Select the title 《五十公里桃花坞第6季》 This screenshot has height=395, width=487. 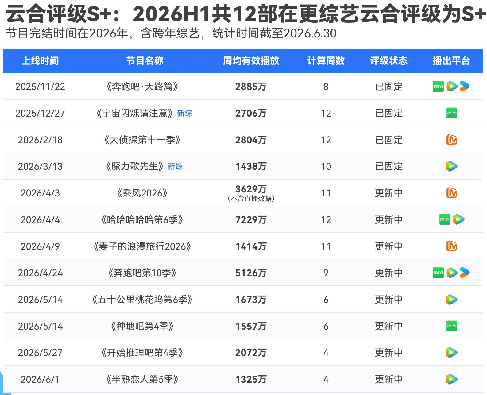click(142, 300)
